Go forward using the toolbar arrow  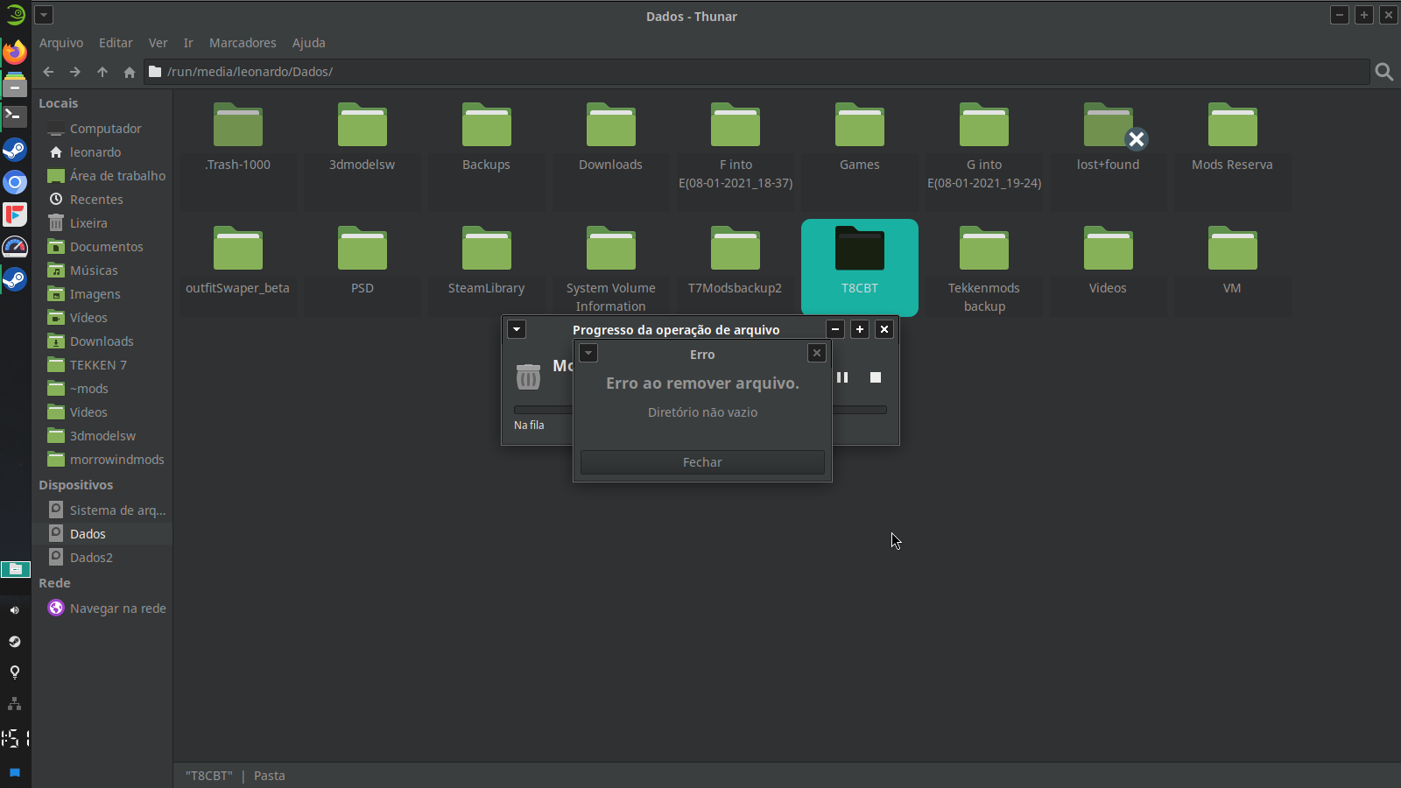click(75, 72)
